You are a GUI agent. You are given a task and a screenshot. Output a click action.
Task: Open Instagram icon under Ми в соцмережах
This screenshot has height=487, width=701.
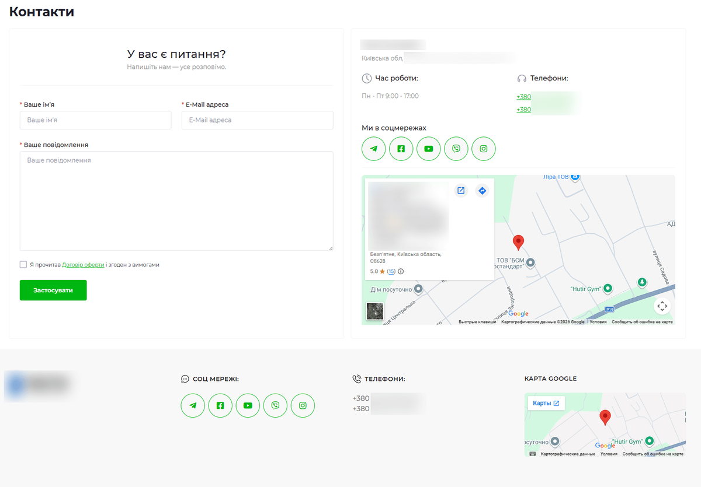484,149
